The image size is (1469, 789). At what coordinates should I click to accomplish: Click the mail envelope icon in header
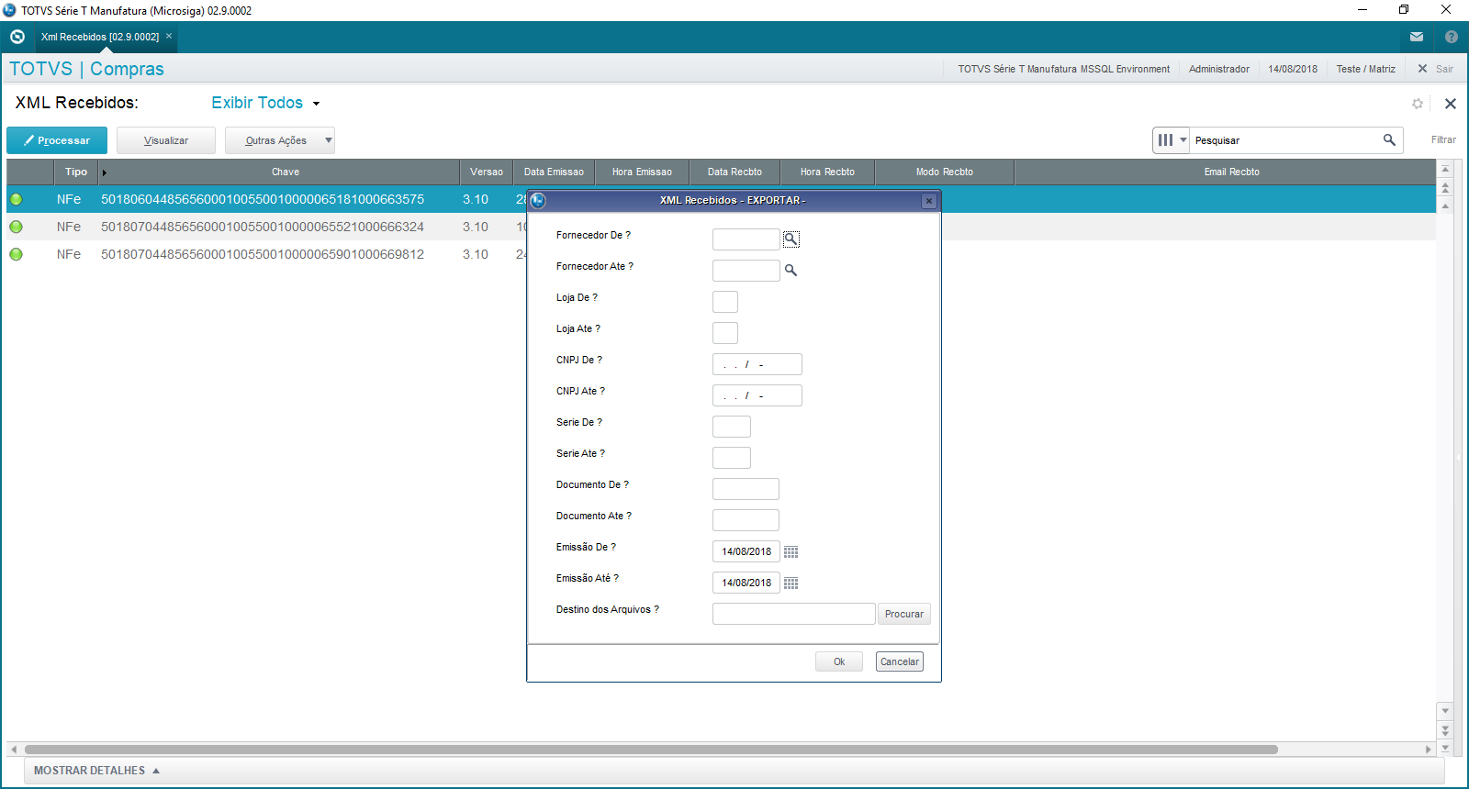[1417, 37]
